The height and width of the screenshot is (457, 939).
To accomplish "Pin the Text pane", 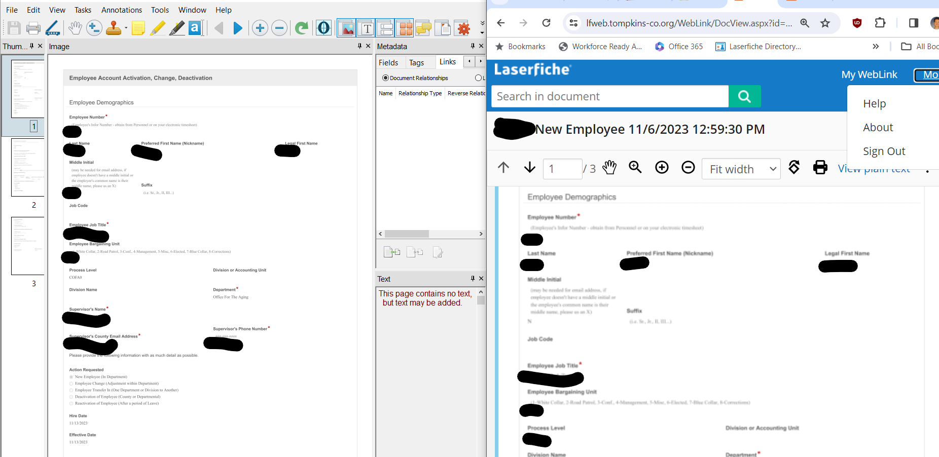I will tap(473, 279).
